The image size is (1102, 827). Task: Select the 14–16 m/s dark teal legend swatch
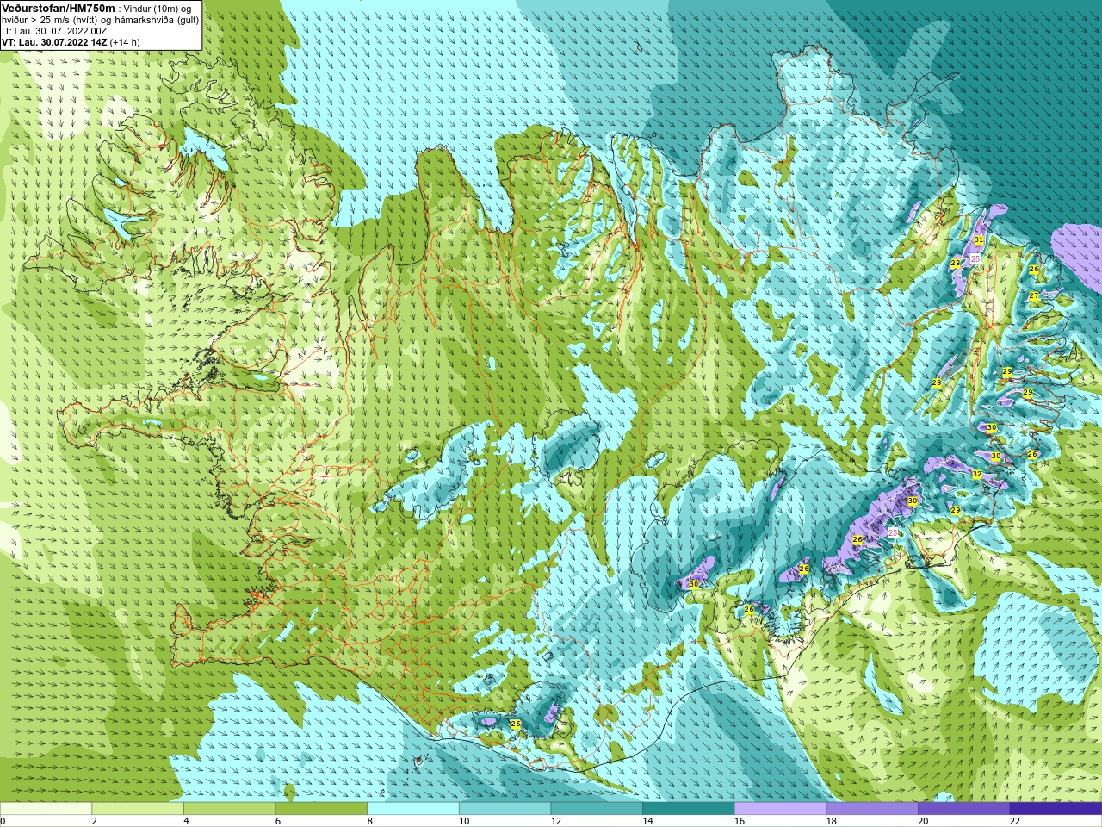[x=689, y=808]
